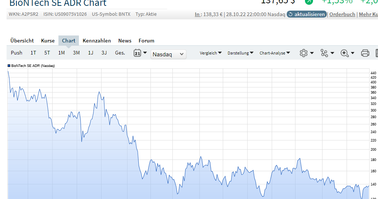
Task: Expand the calendar dropdown arrow
Action: (x=145, y=53)
